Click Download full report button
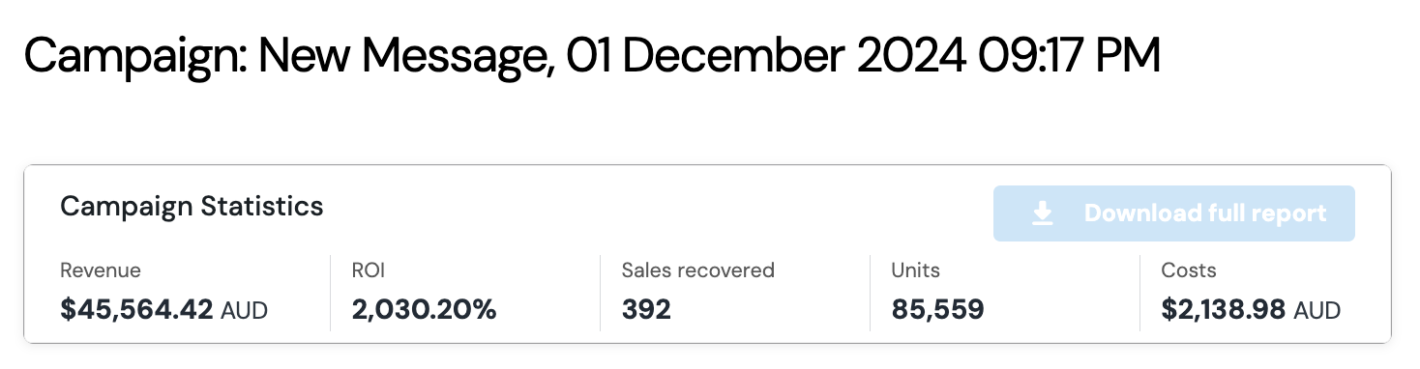 tap(1174, 213)
